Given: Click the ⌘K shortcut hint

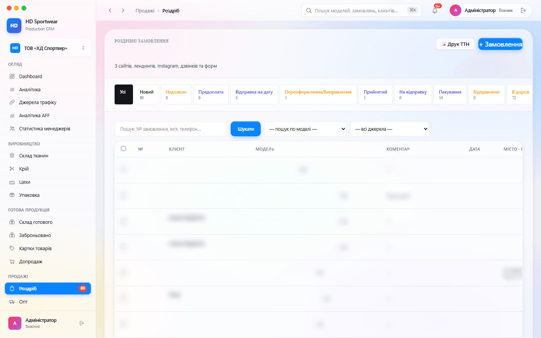Looking at the screenshot, I should [x=413, y=10].
